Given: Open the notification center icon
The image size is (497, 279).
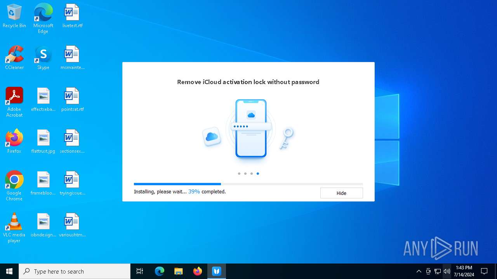Looking at the screenshot, I should (484, 271).
